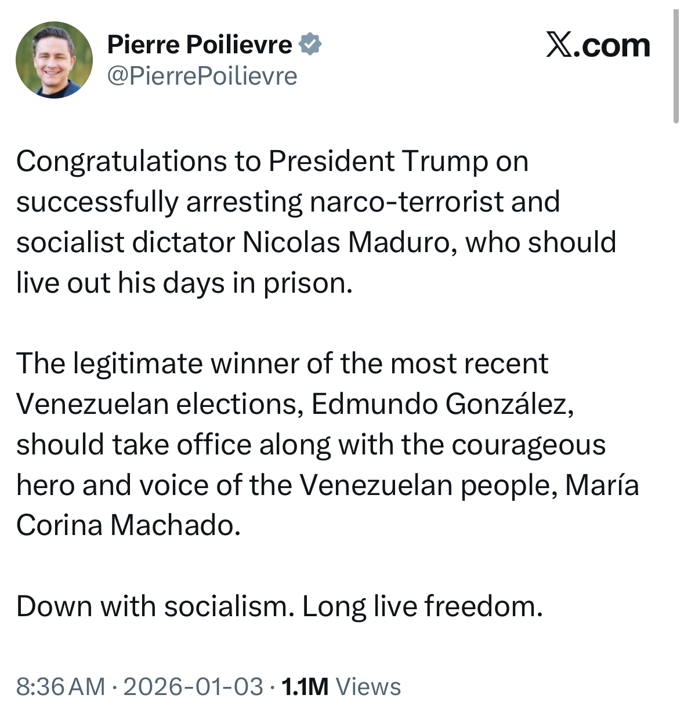Click the word Views after 1.1M
This screenshot has width=684, height=724.
(368, 686)
